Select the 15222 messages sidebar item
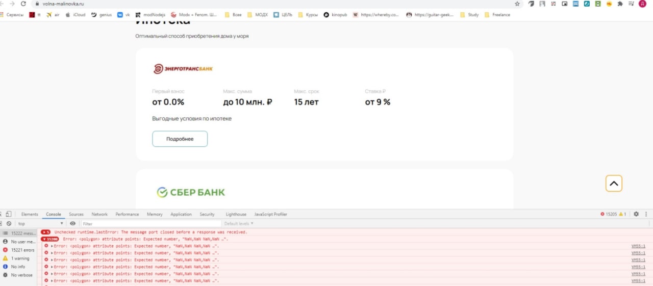Viewport: 653px width, 286px height. click(x=19, y=233)
